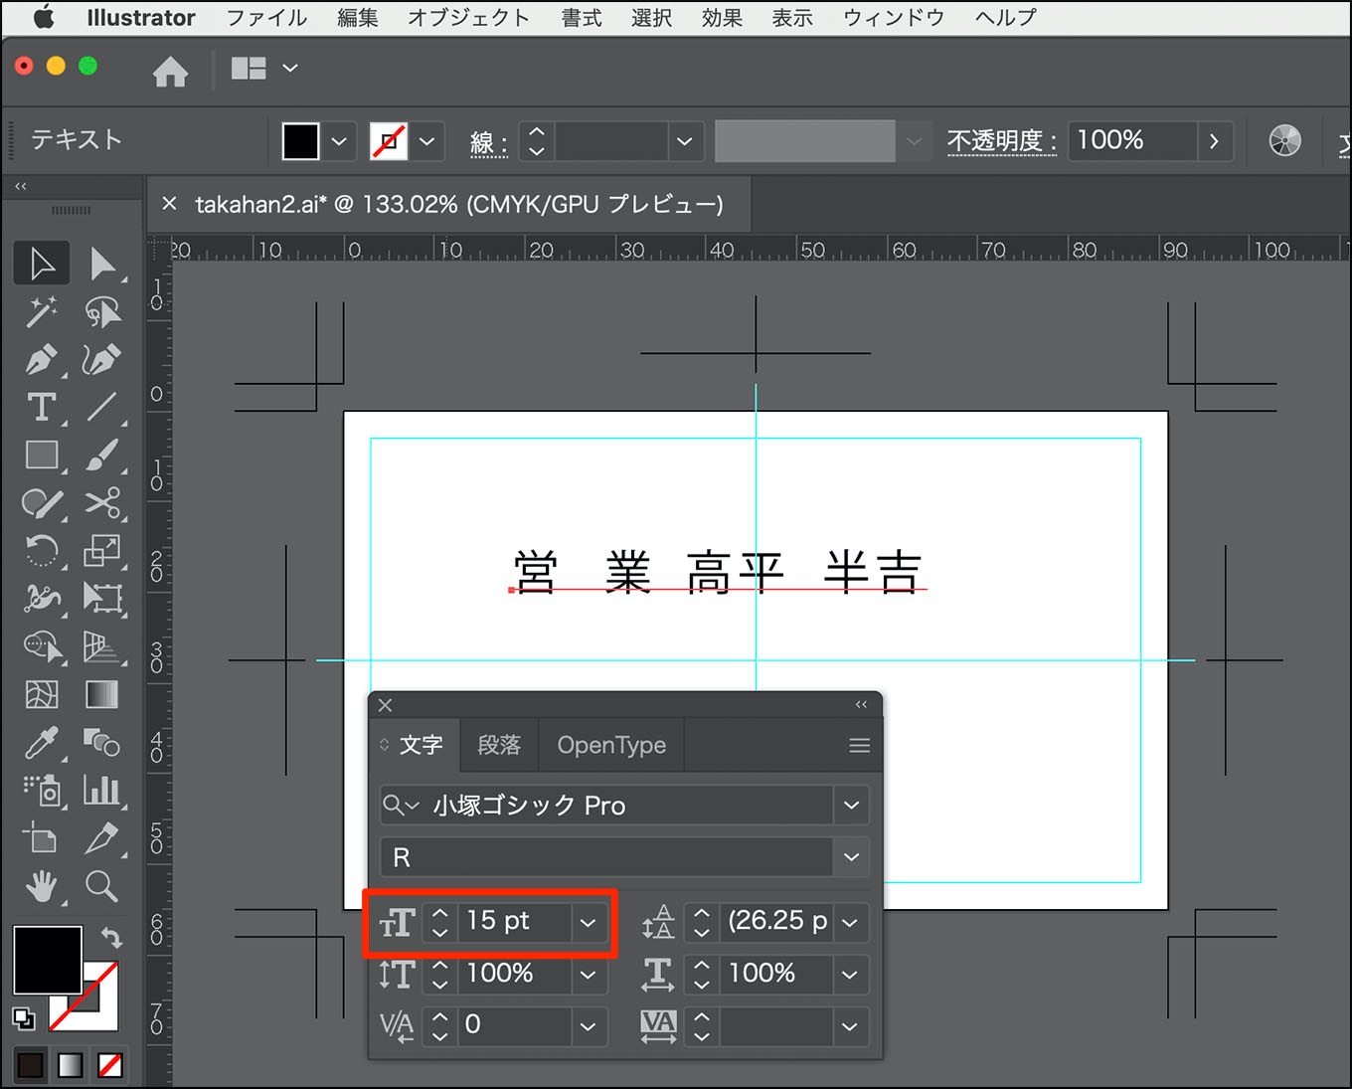This screenshot has height=1089, width=1352.
Task: Pick the Lasso tool
Action: click(x=103, y=311)
